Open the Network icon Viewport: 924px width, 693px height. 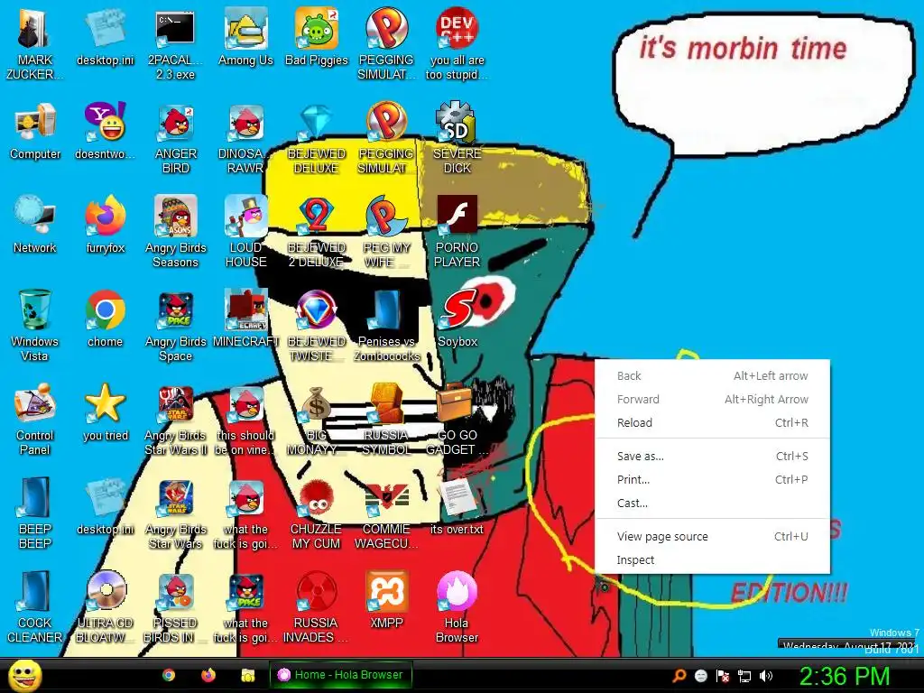click(x=35, y=225)
